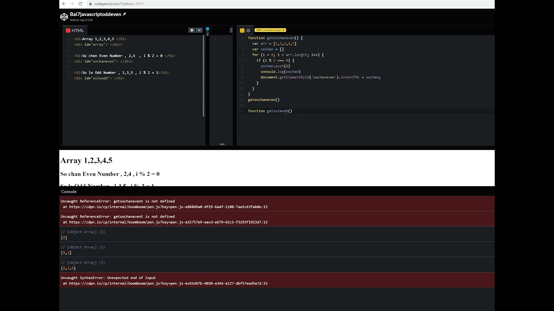Click the 'if (i % 2 === 0)' line

click(x=275, y=60)
